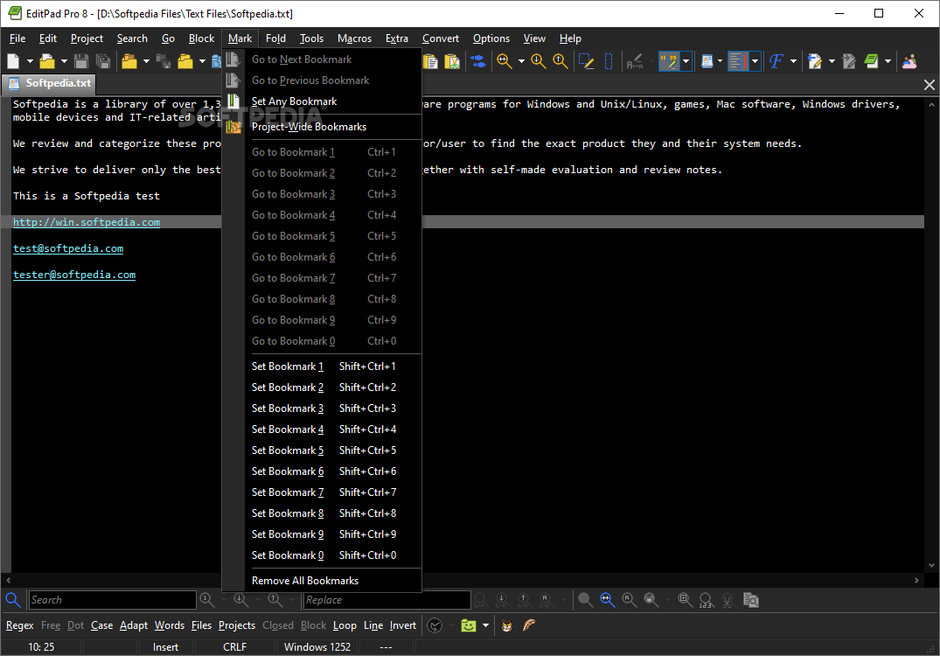Click the page with pencil and arrow icon
Screen dimensions: 940x656
814,61
